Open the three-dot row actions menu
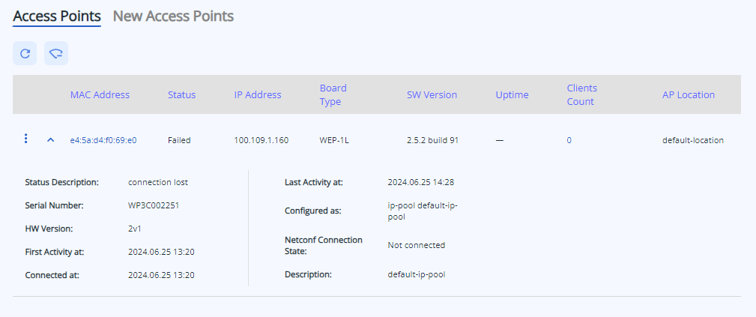756x317 pixels. (x=26, y=139)
